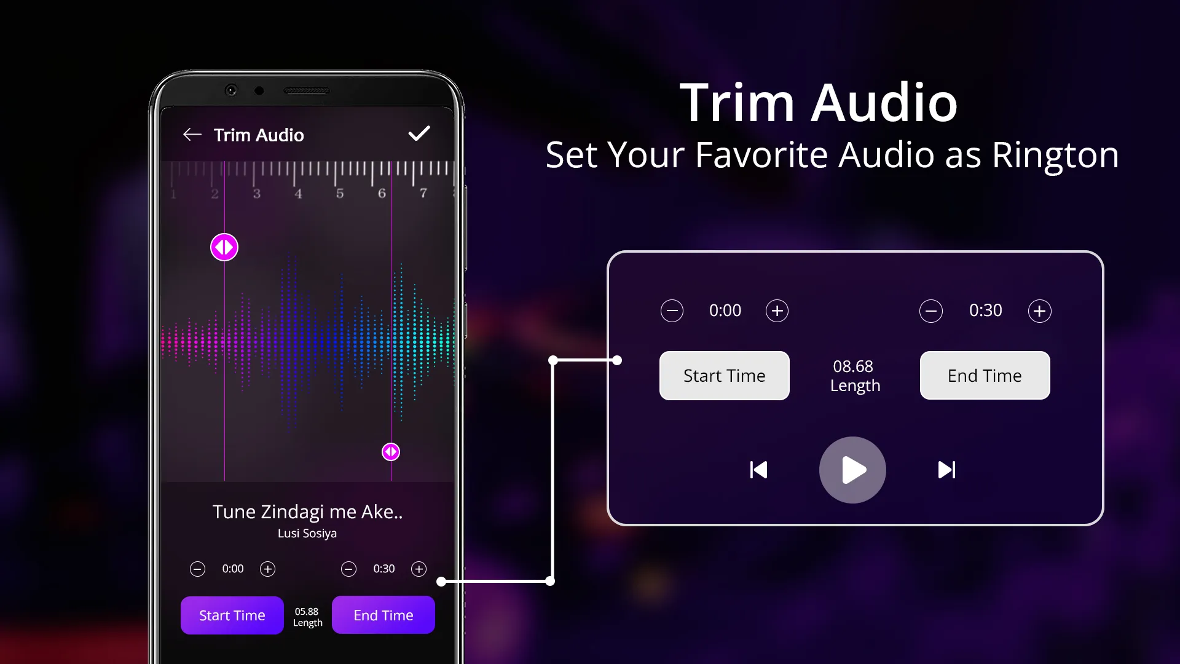Click the checkmark to confirm trim
The image size is (1180, 664).
(419, 133)
